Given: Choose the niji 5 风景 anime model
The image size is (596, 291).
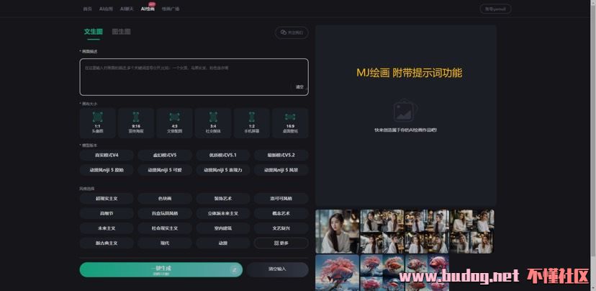Looking at the screenshot, I should pyautogui.click(x=281, y=170).
